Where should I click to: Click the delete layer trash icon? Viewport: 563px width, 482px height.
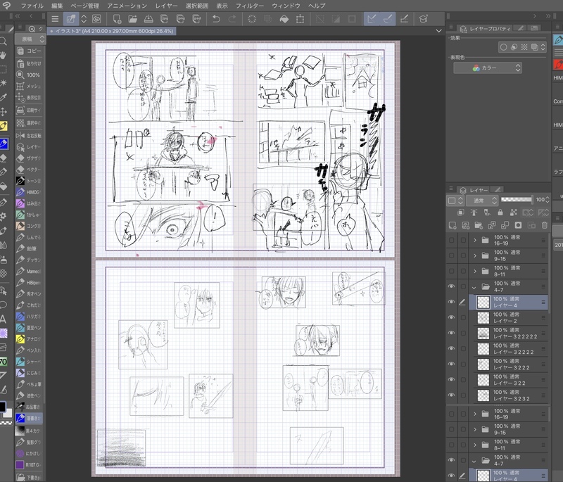[x=544, y=225]
